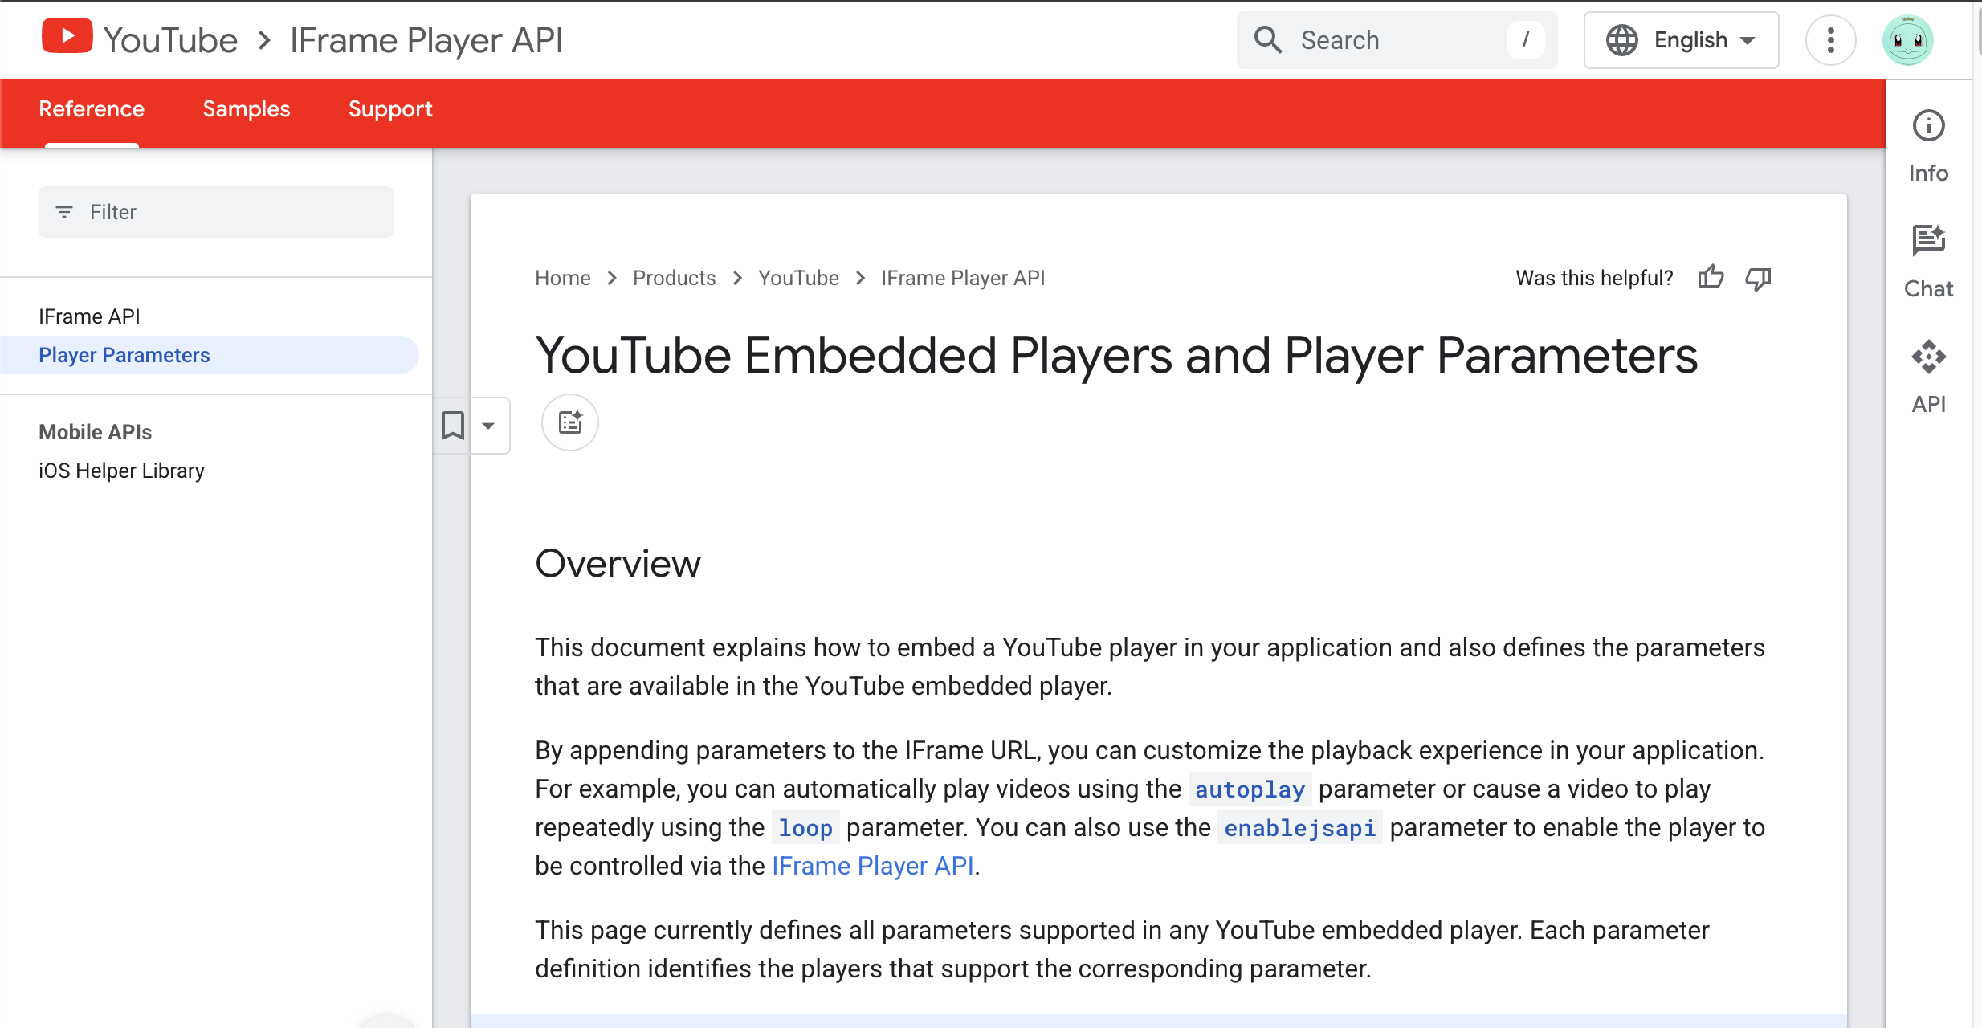1982x1028 pixels.
Task: Click the YouTube breadcrumb link
Action: pyautogui.click(x=798, y=278)
